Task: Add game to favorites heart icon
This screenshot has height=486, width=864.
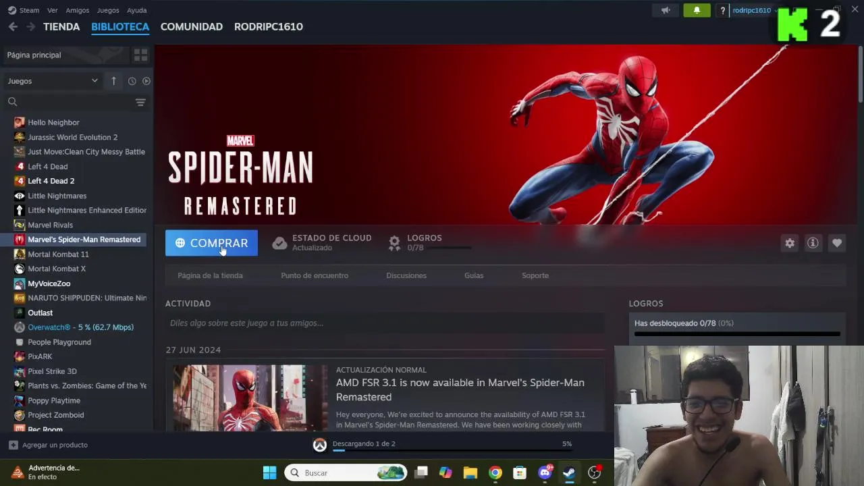Action: (837, 243)
